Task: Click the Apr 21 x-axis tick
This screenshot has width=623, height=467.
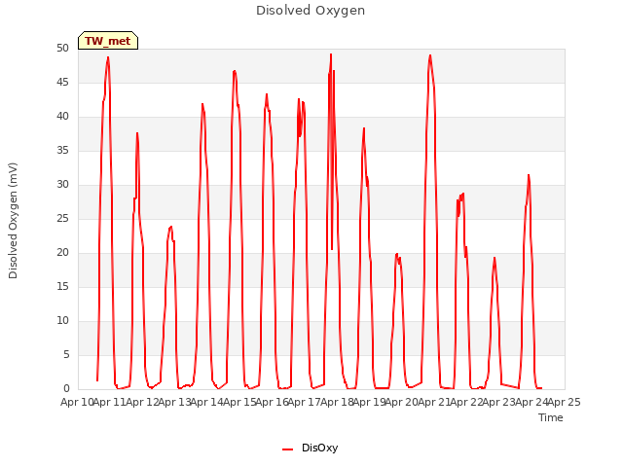Action: click(x=434, y=402)
